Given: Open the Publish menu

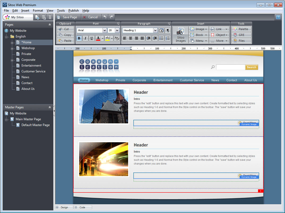Looking at the screenshot, I should [x=74, y=11].
